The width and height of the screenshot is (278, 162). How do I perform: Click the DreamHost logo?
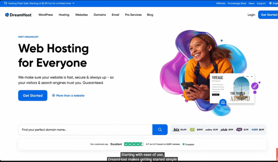pyautogui.click(x=18, y=15)
